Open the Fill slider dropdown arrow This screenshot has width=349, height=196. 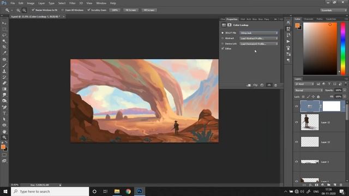[x=345, y=97]
